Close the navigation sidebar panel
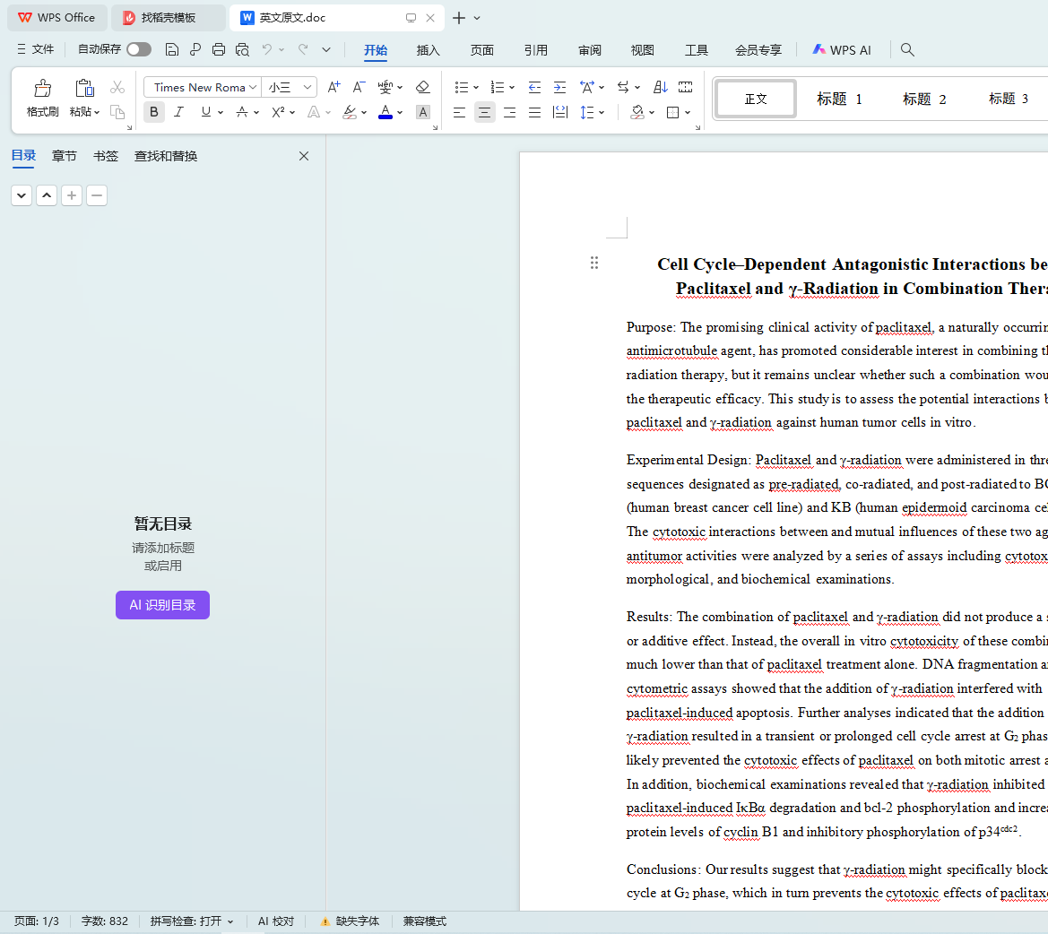The image size is (1048, 934). coord(304,156)
